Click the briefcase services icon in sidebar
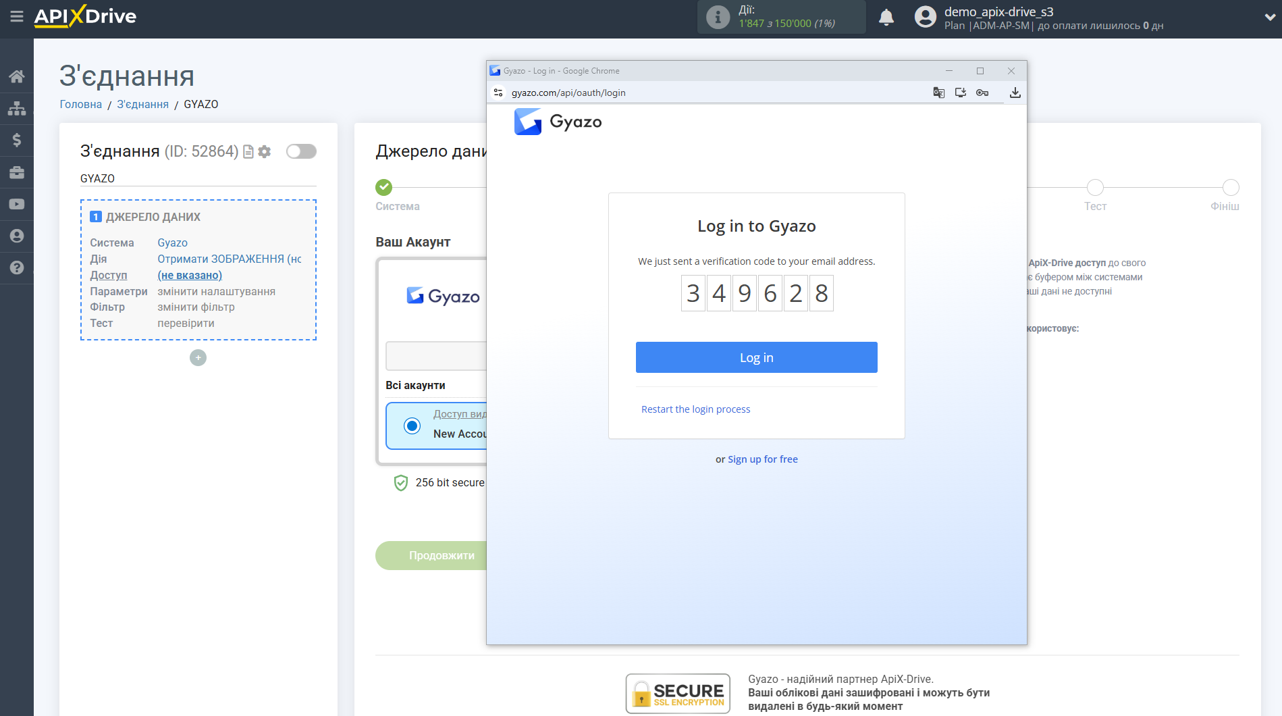1282x716 pixels. point(17,172)
